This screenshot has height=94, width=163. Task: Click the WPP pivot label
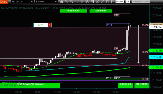point(109,78)
